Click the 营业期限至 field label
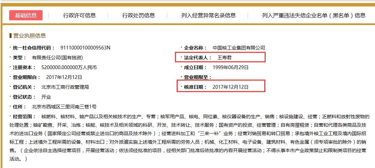Screen dimensions: 375x168 point(197,77)
